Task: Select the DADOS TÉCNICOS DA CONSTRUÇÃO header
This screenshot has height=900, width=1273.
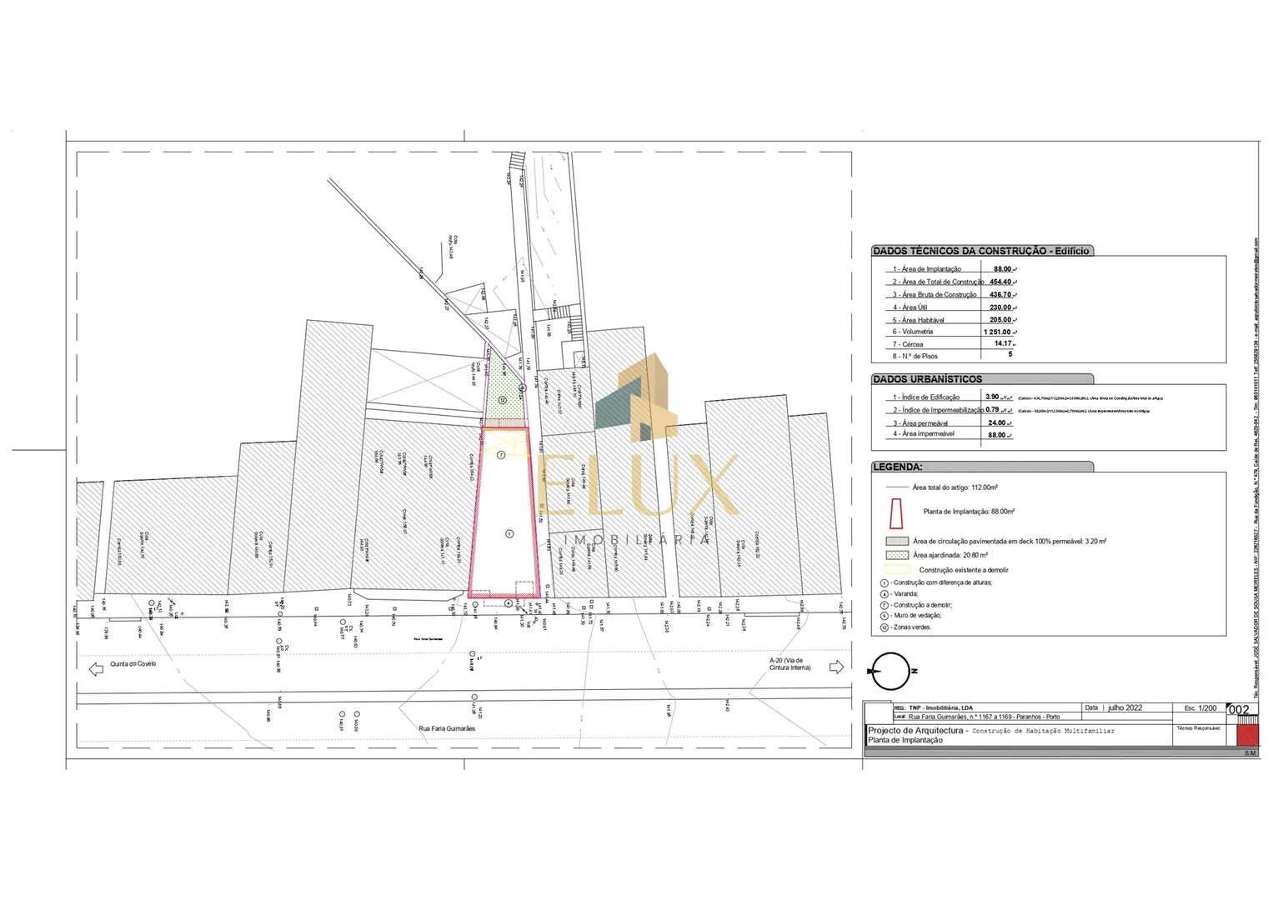Action: (980, 251)
